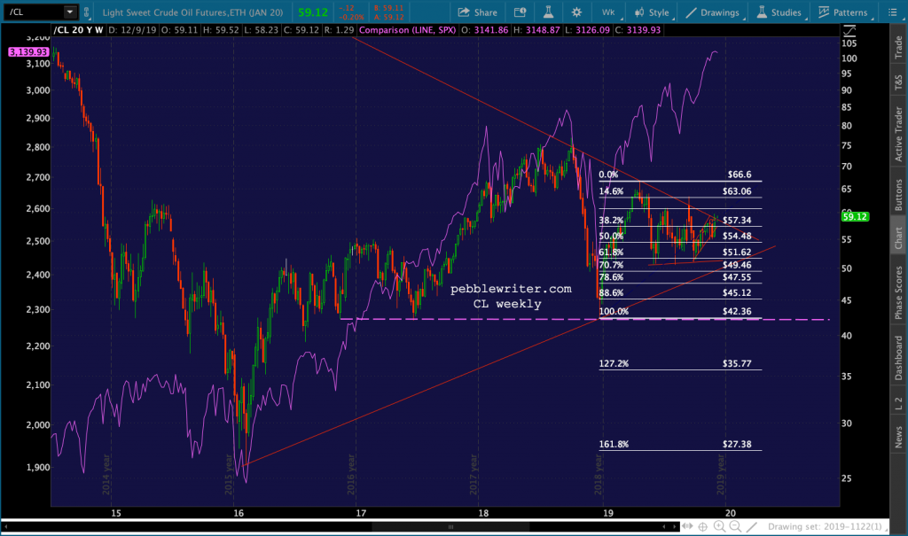Viewport: 908px width, 536px height.
Task: Open the News side tab
Action: pyautogui.click(x=898, y=437)
